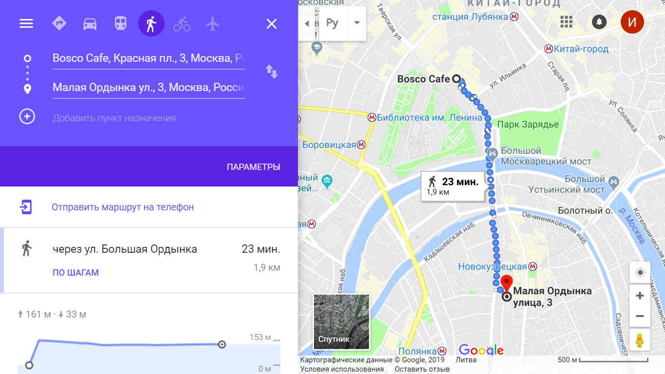This screenshot has width=665, height=374.
Task: Edit the Bosco Cafe starting point field
Action: (148, 58)
